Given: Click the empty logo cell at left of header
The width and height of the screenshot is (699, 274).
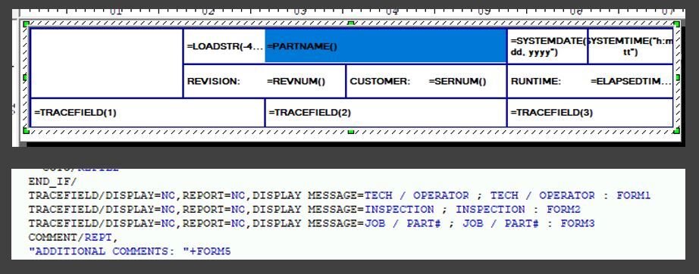Looking at the screenshot, I should 107,63.
